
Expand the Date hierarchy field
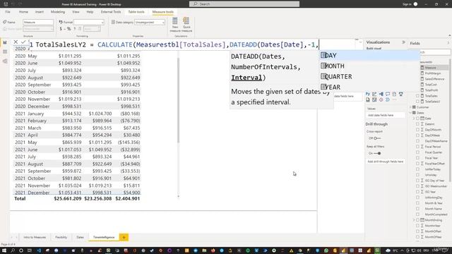414,119
